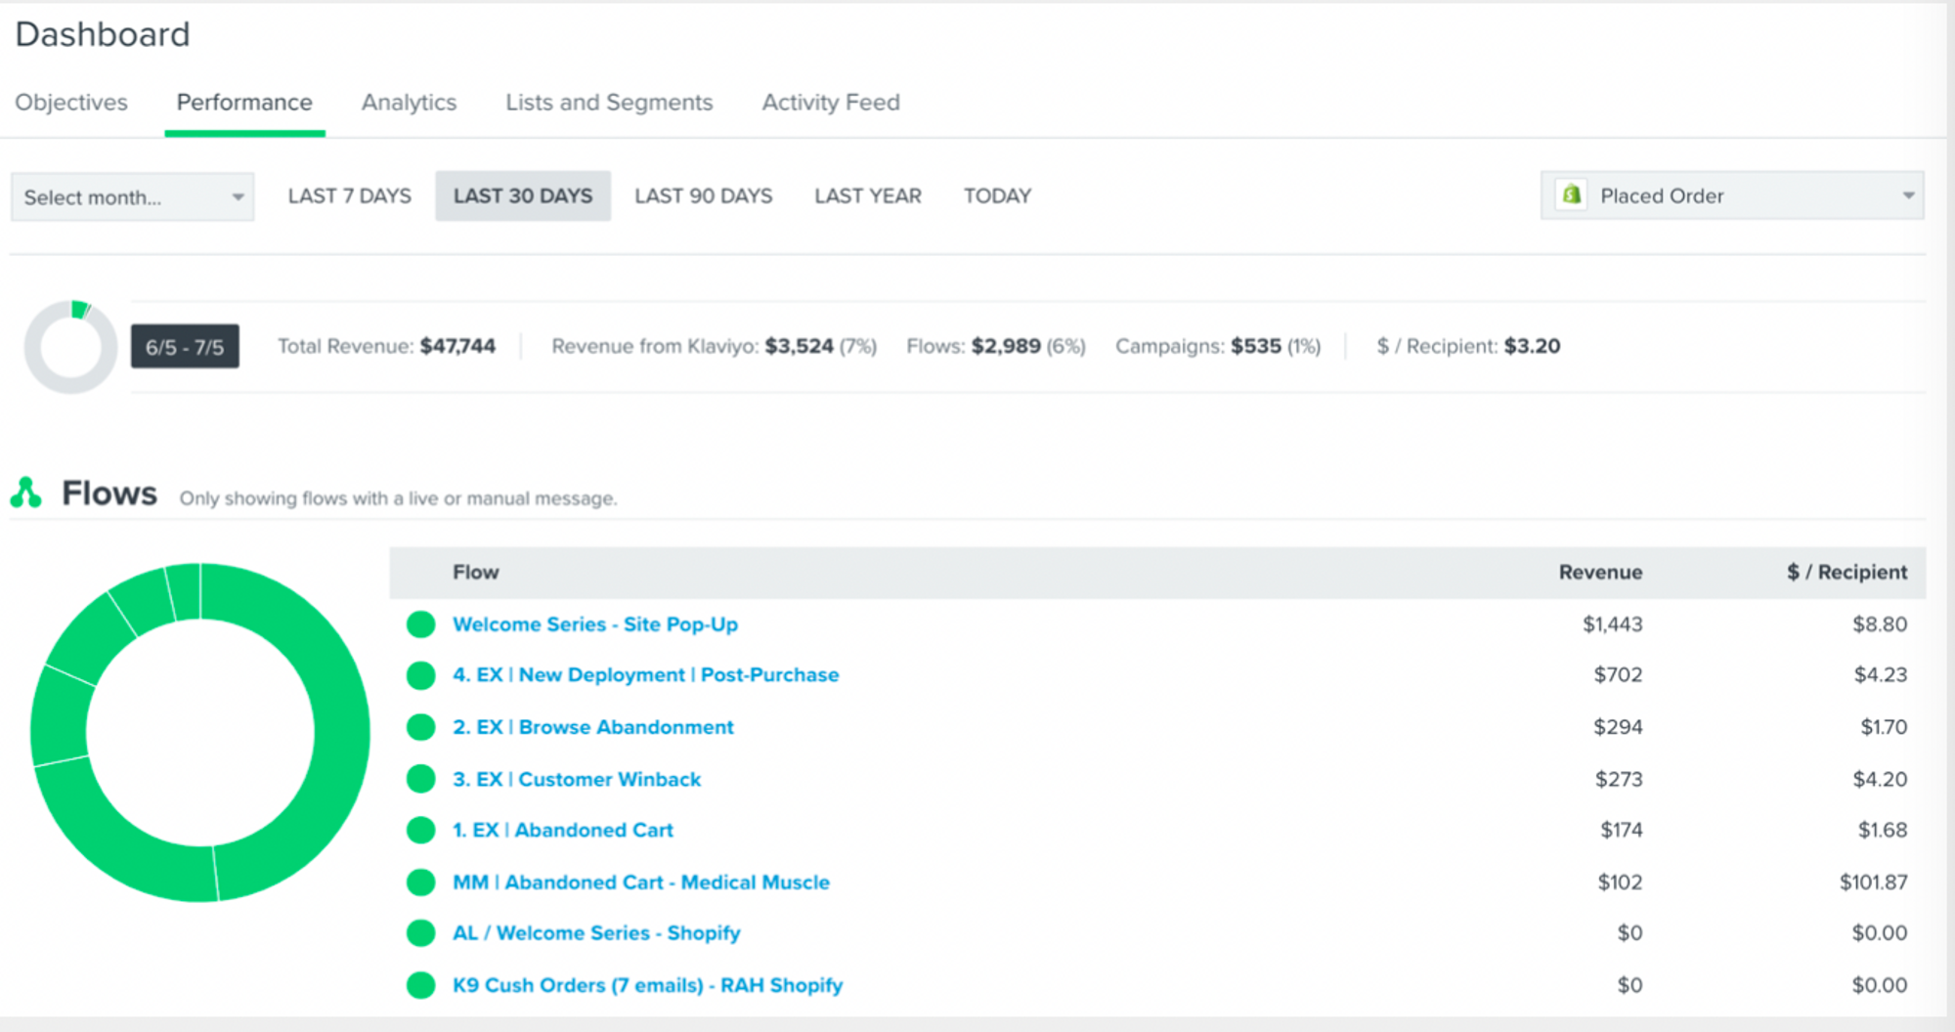Switch to the Analytics tab

[409, 103]
